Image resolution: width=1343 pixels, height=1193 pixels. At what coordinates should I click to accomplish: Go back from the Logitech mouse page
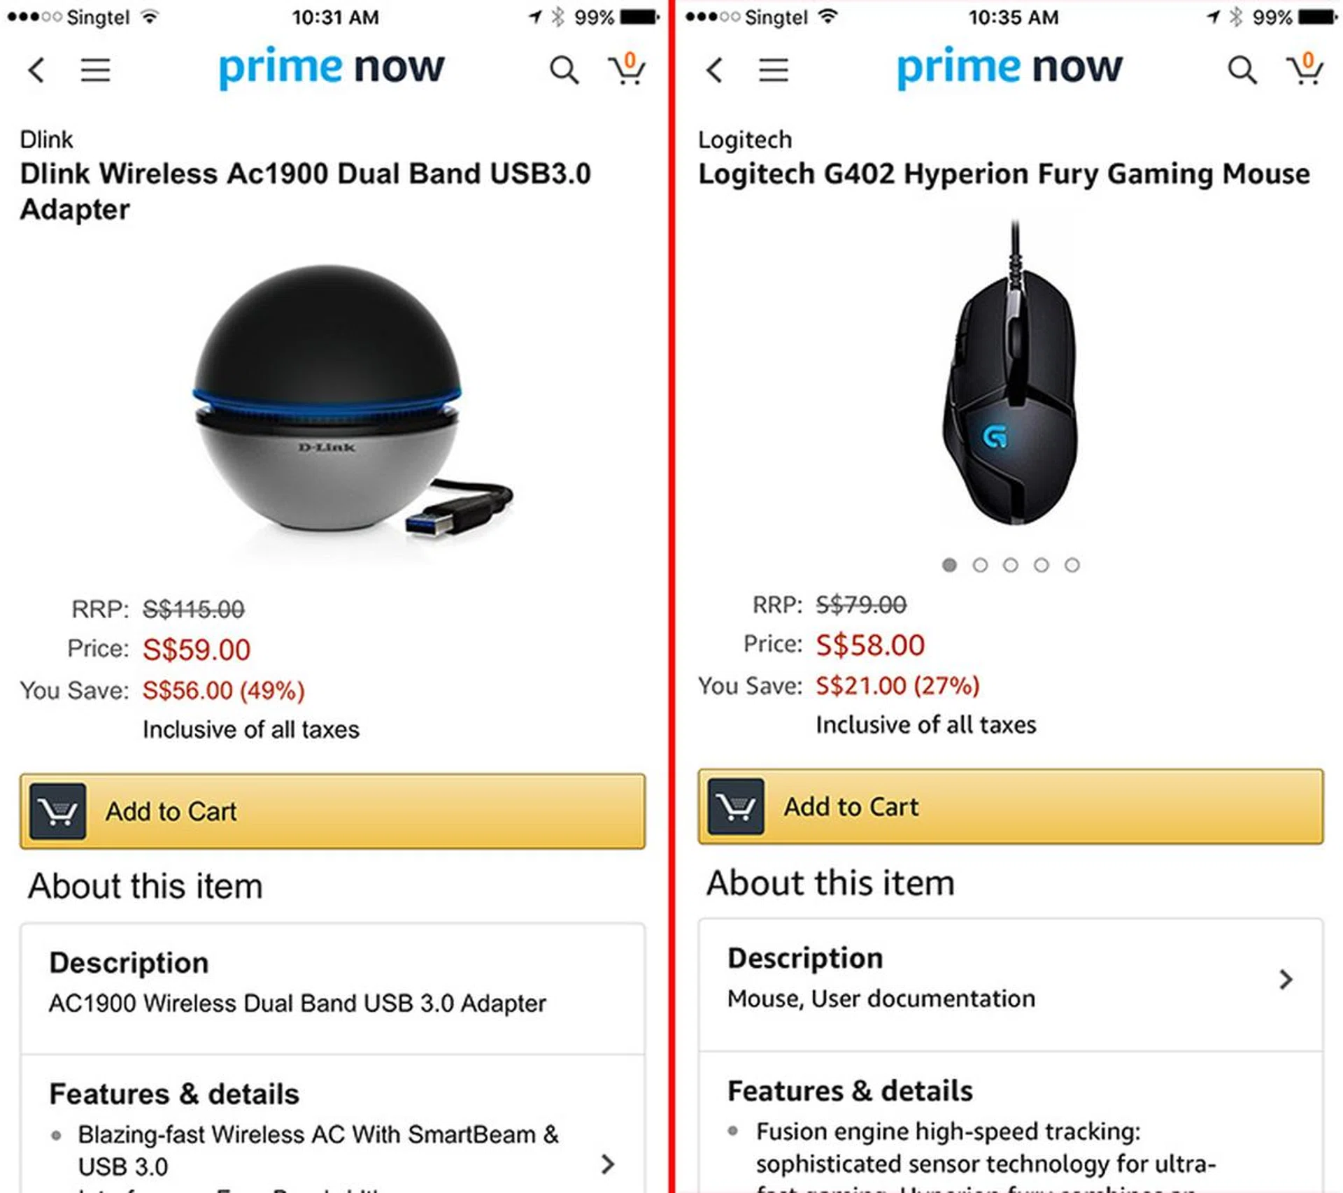[714, 70]
